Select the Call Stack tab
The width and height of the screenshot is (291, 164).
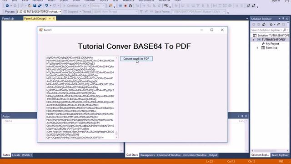[132, 155]
